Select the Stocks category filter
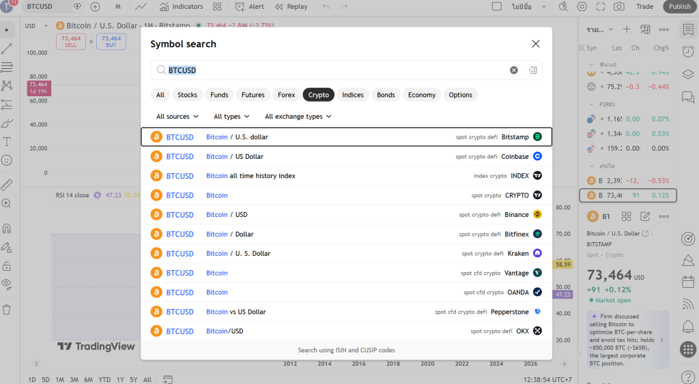Image resolution: width=699 pixels, height=384 pixels. [187, 95]
